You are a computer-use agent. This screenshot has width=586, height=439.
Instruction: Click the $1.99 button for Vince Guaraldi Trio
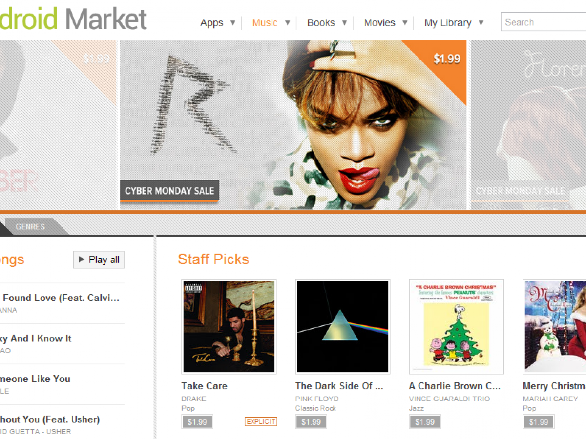425,422
